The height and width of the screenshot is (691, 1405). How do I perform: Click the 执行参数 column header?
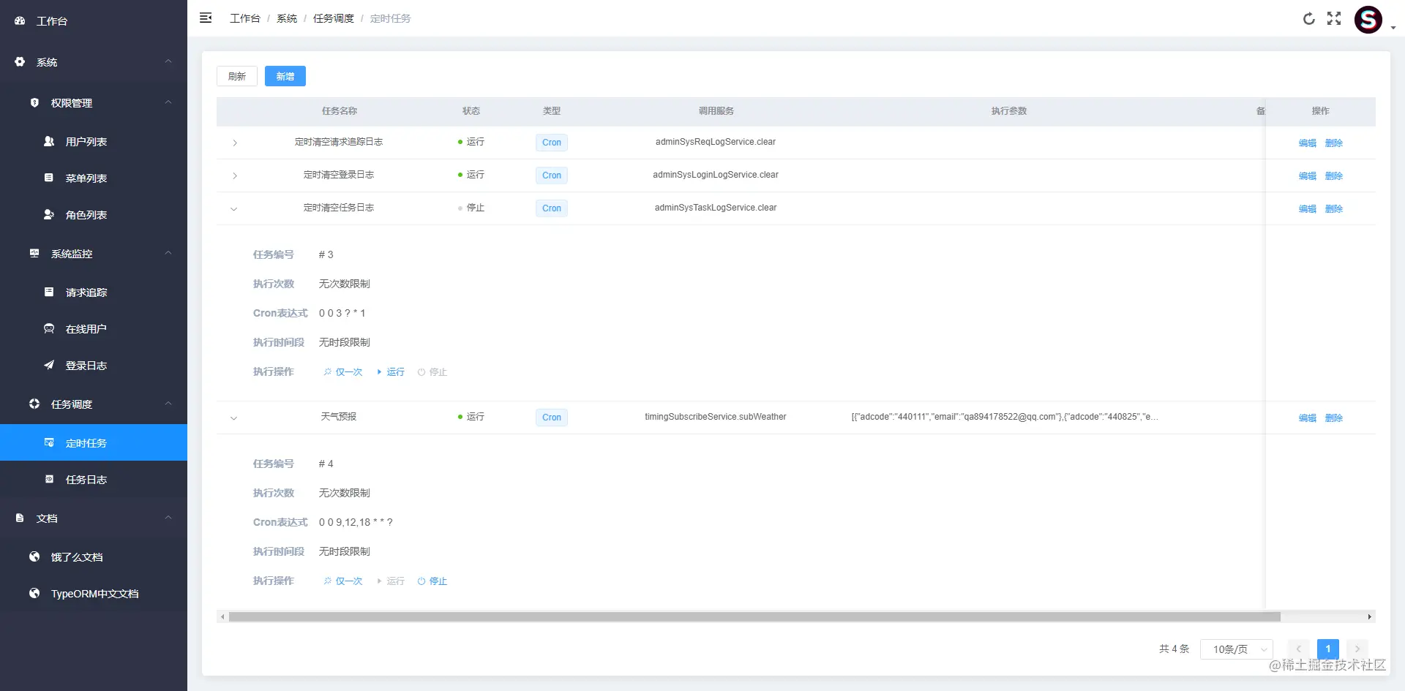1009,111
